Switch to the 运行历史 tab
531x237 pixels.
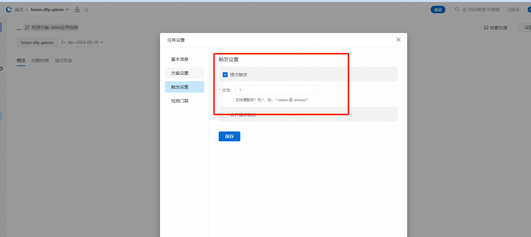[64, 60]
